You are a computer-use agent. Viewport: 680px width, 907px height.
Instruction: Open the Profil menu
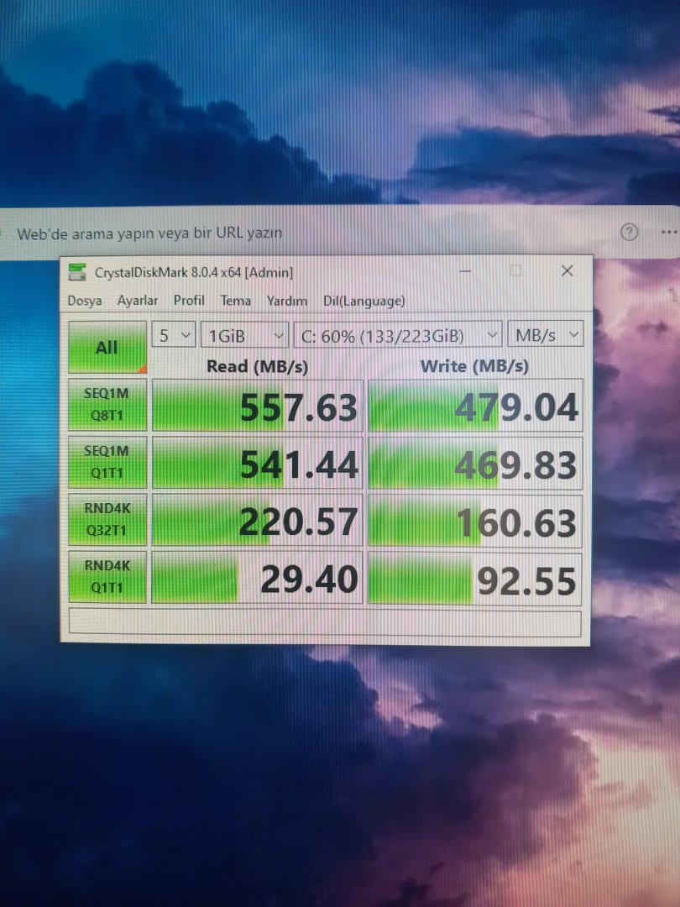[189, 300]
